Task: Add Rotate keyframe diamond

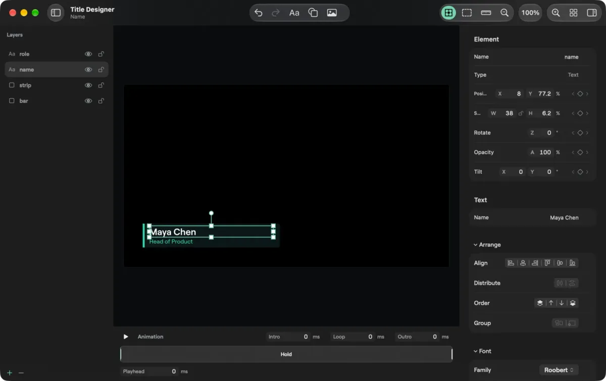Action: click(x=580, y=133)
